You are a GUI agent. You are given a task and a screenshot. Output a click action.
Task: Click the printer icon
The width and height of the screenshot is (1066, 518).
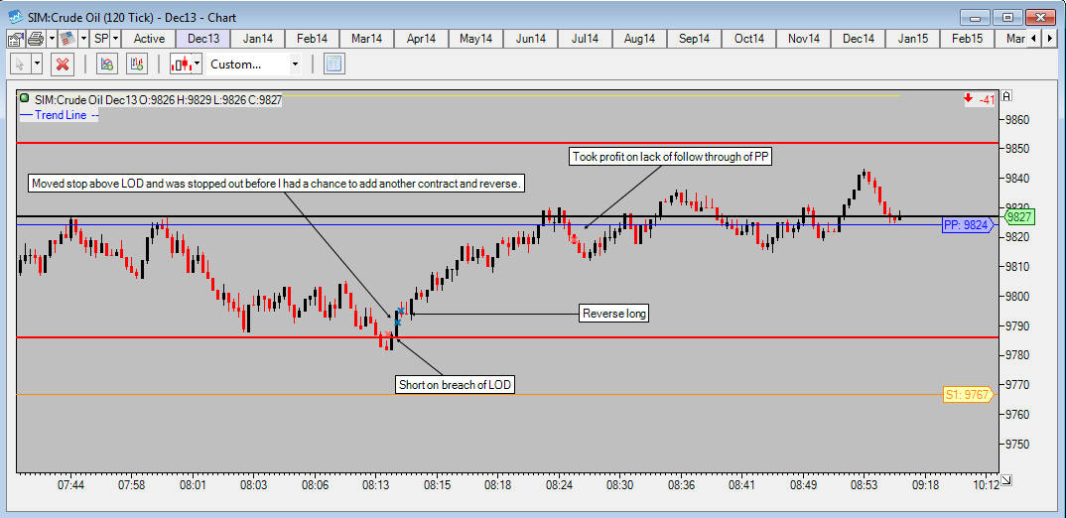[36, 39]
